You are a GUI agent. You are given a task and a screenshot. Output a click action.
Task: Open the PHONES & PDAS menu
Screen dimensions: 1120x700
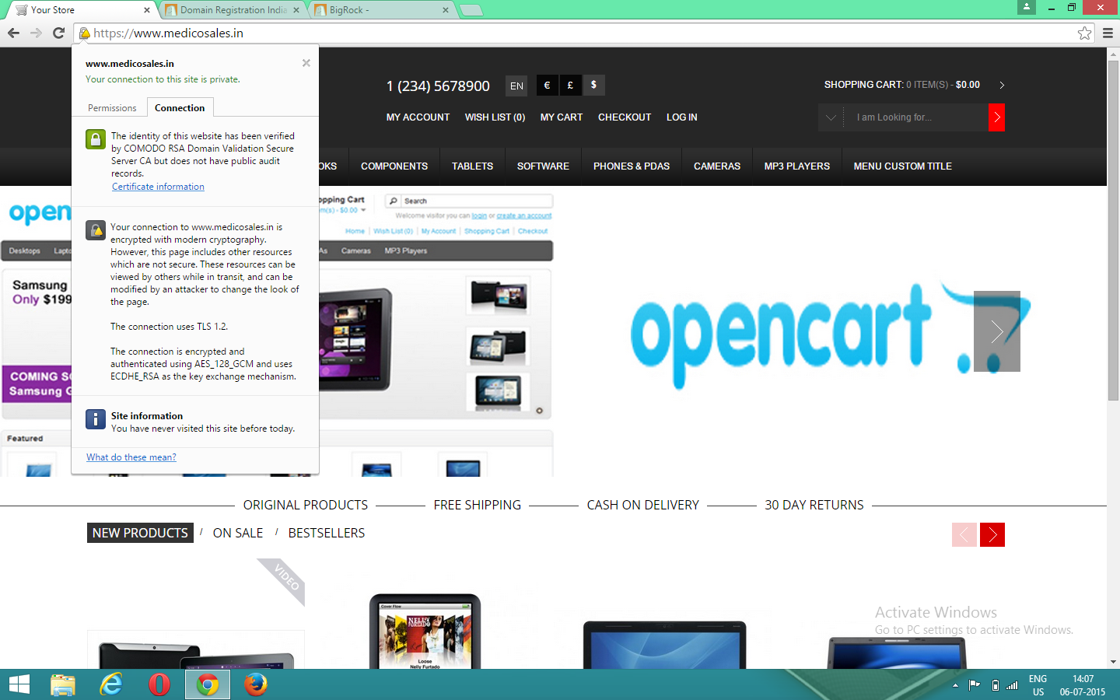(x=632, y=166)
